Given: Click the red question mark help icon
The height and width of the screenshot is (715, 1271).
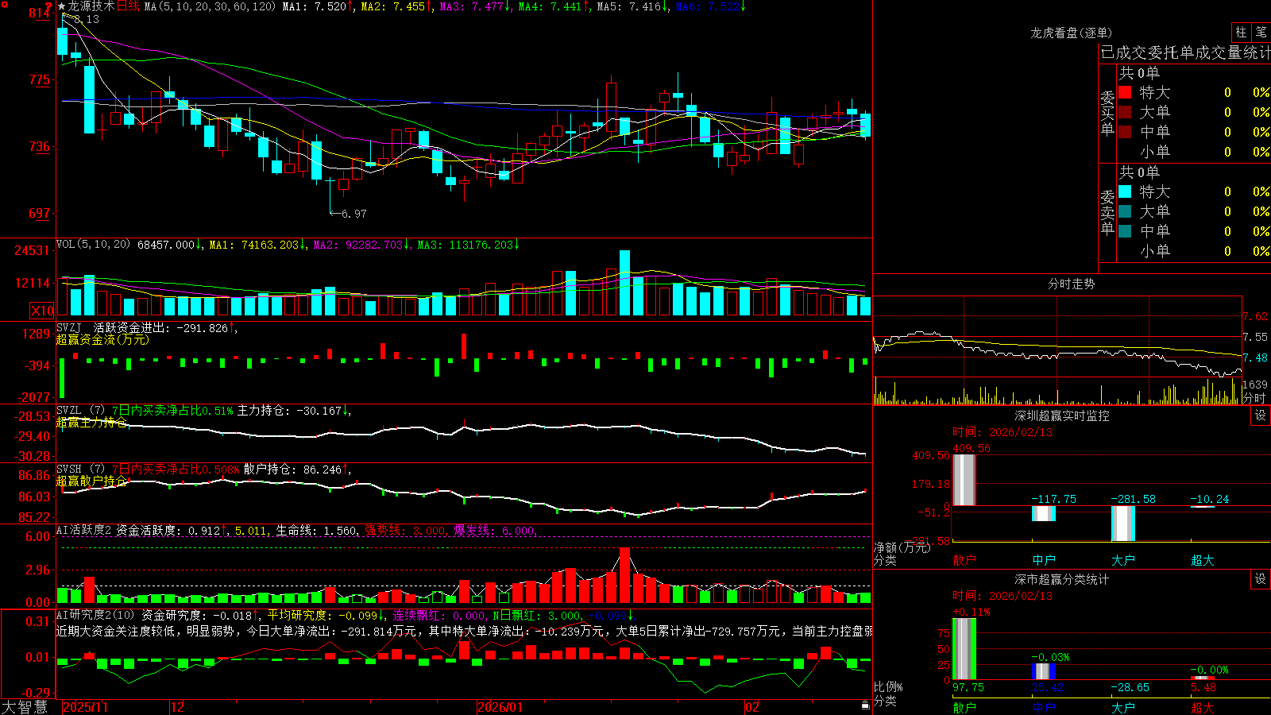Looking at the screenshot, I should click(x=48, y=6).
